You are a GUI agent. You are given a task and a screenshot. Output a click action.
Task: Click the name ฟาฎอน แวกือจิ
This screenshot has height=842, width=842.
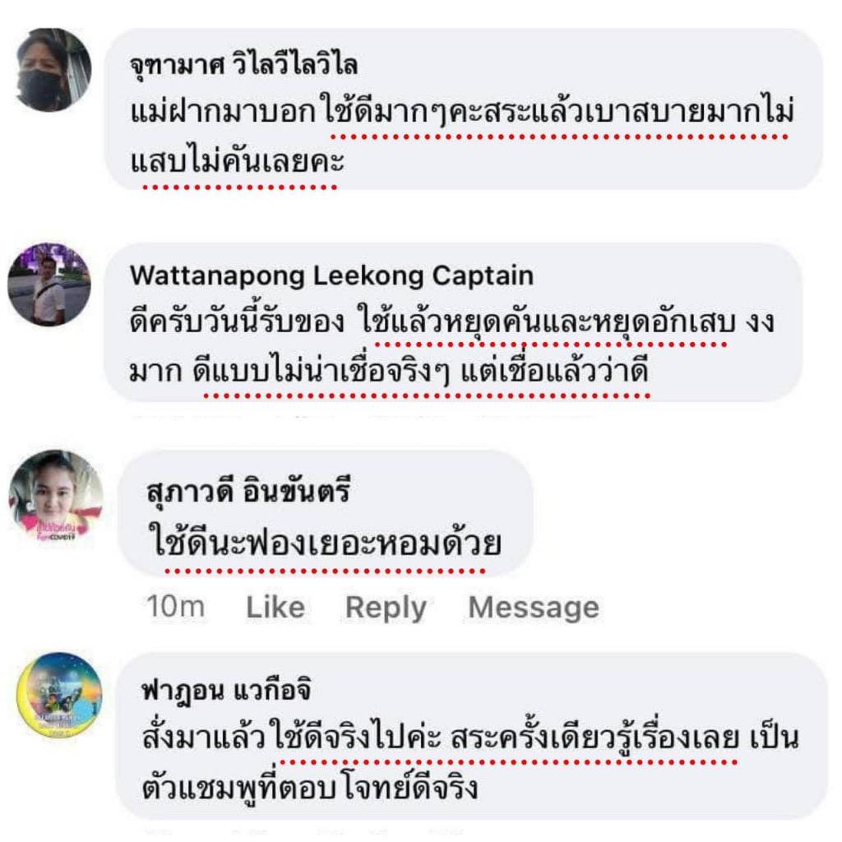pos(226,691)
